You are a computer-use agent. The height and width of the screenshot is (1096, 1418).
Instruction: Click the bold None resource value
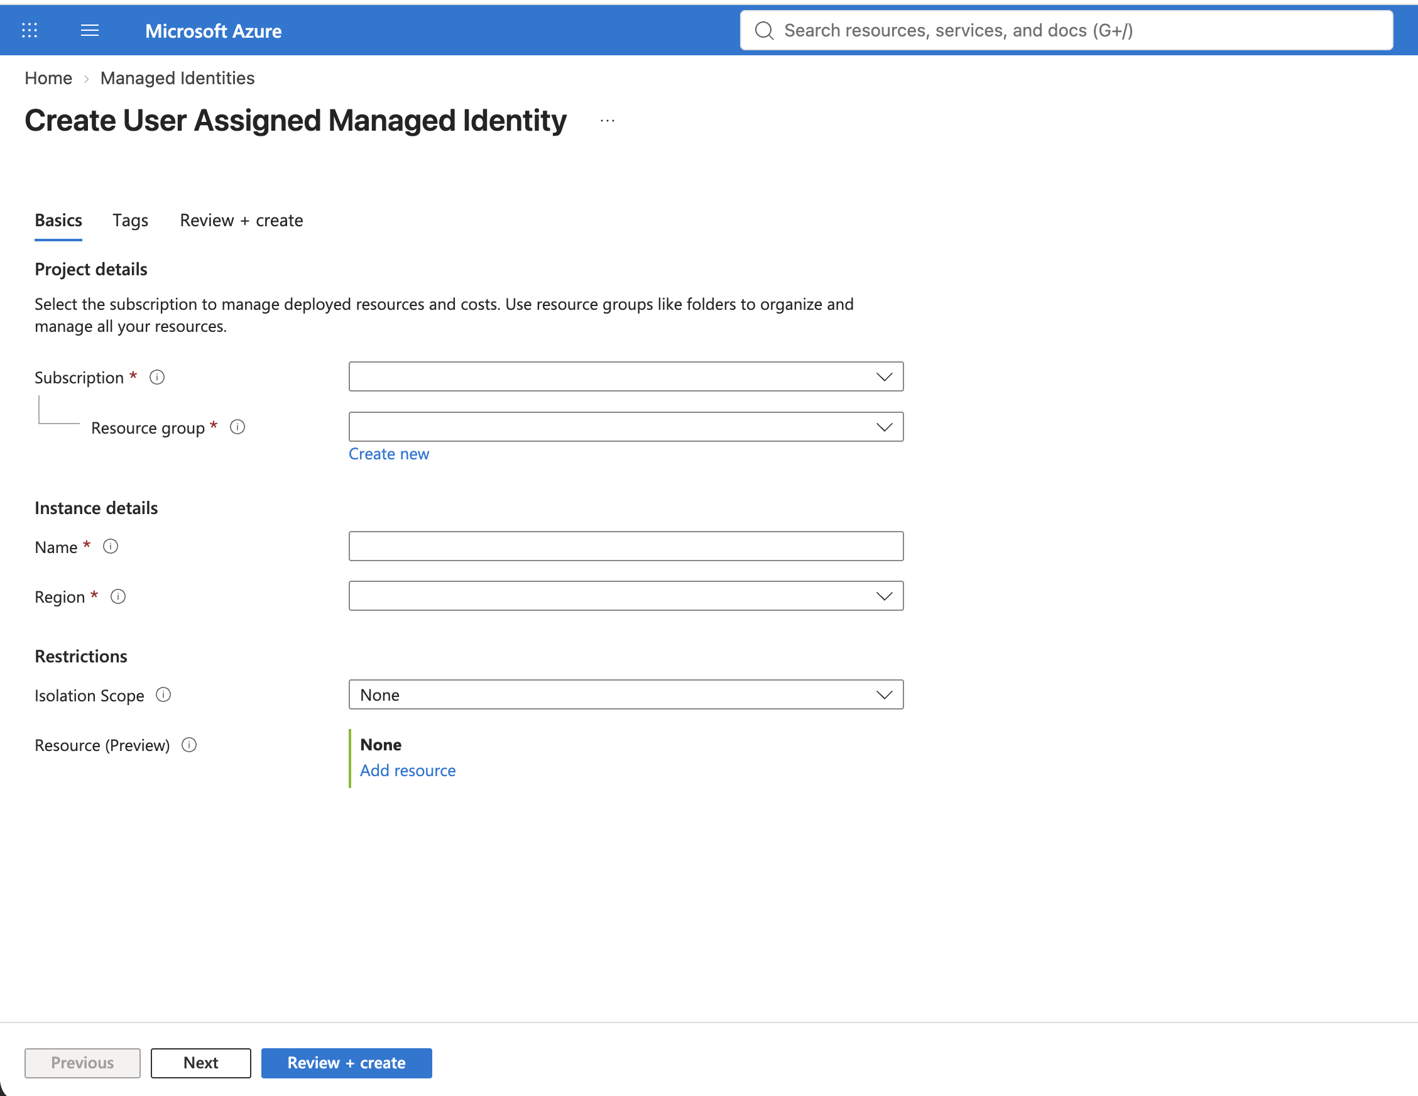pyautogui.click(x=381, y=745)
